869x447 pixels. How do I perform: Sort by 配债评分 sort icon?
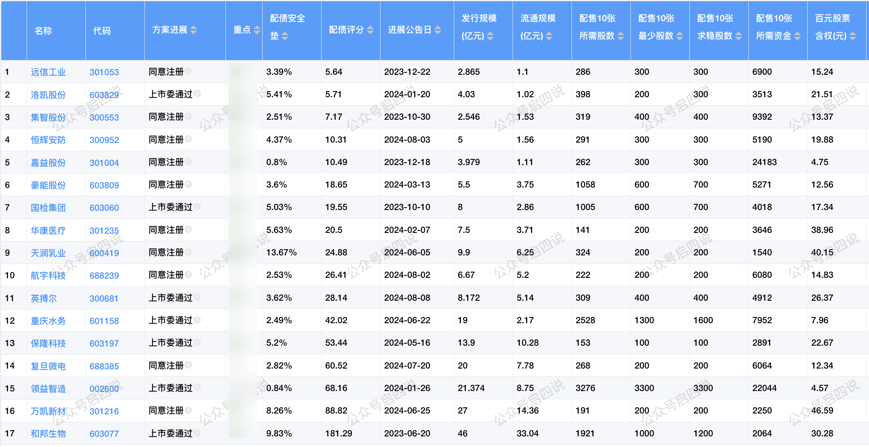coord(370,30)
